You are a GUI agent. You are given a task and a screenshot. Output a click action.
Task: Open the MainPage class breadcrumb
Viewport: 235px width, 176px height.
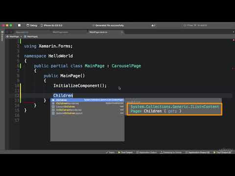coord(13,37)
